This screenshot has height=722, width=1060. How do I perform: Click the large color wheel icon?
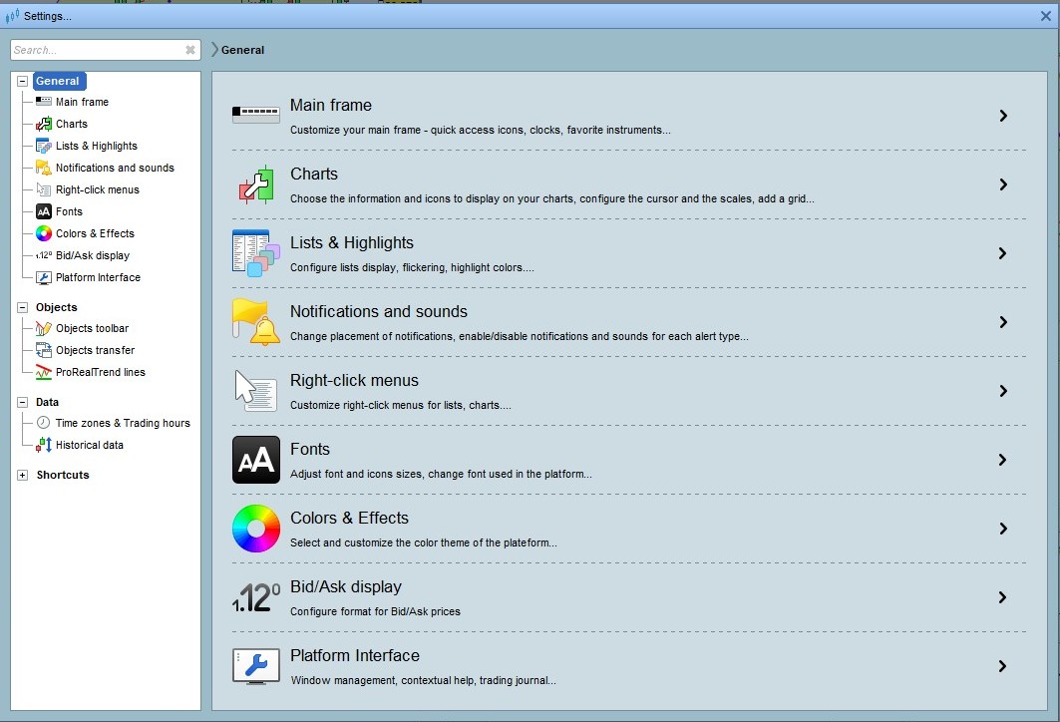(x=256, y=529)
